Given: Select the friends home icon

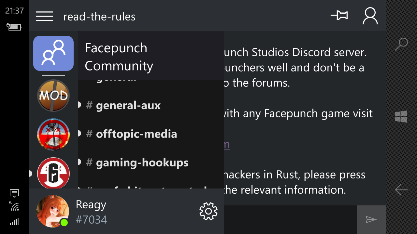Looking at the screenshot, I should [x=53, y=53].
